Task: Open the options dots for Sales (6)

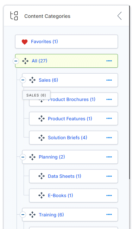Action: (x=109, y=80)
